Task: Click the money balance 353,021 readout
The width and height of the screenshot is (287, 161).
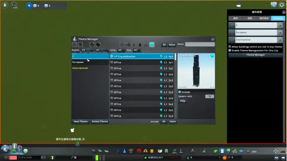Action: [156, 158]
